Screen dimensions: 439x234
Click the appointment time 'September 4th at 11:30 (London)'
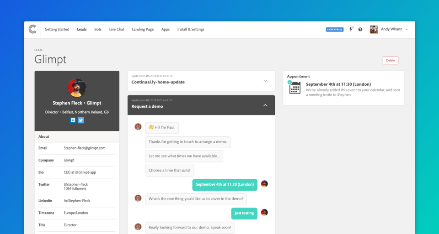pyautogui.click(x=338, y=84)
